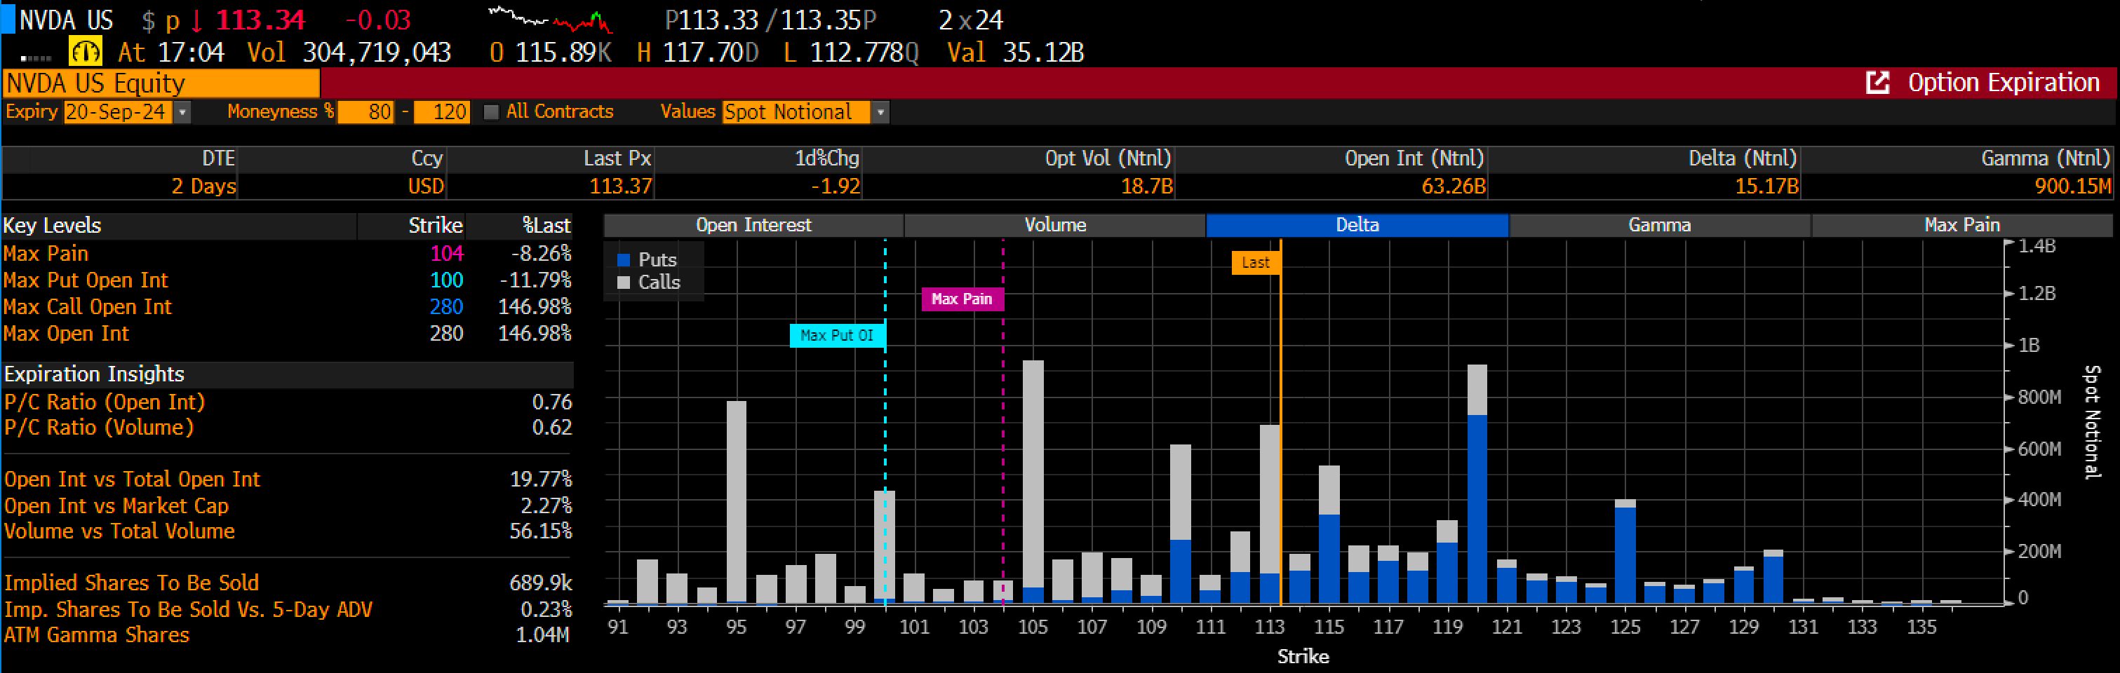
Task: Toggle the All Contracts checkbox
Action: pyautogui.click(x=491, y=112)
